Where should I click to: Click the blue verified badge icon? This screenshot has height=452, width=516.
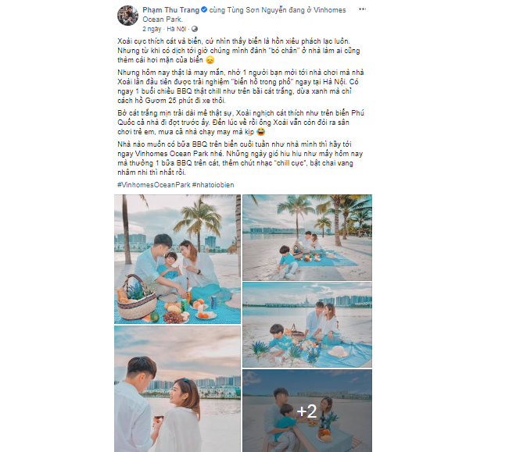204,10
